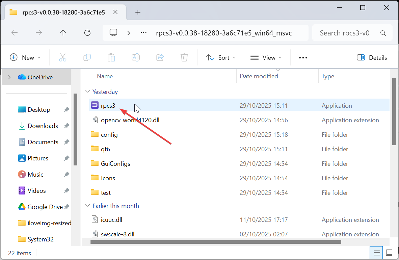Image resolution: width=399 pixels, height=260 pixels.
Task: Open Desktop in the sidebar
Action: (x=39, y=110)
